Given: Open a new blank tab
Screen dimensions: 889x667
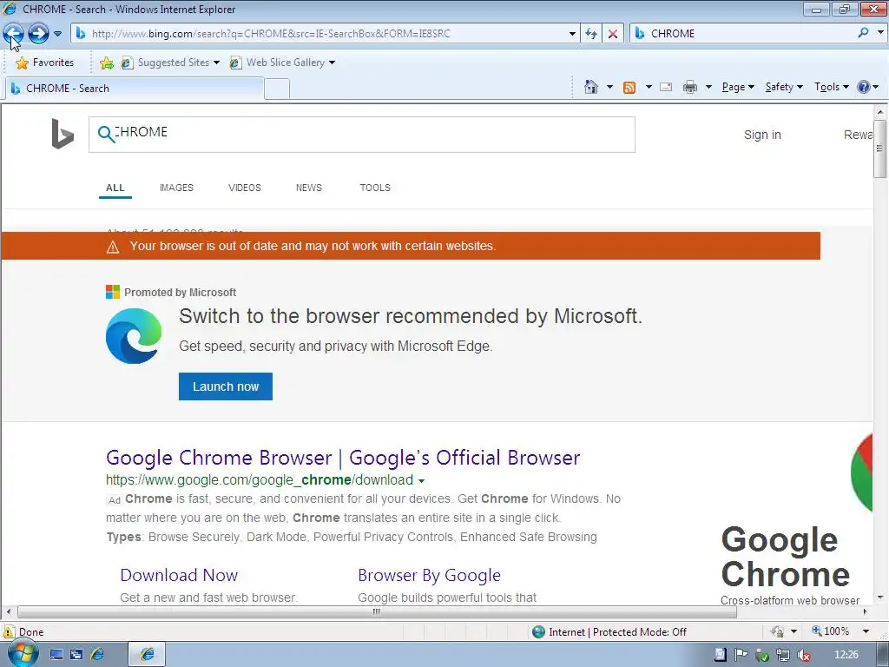Looking at the screenshot, I should coord(277,89).
